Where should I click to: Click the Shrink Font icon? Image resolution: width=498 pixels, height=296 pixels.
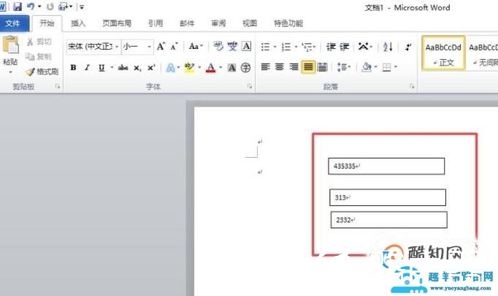[174, 47]
